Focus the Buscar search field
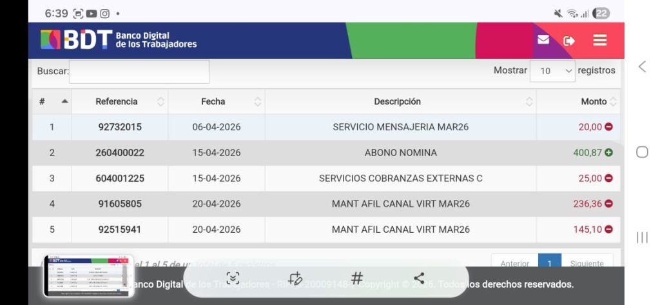 coord(139,72)
